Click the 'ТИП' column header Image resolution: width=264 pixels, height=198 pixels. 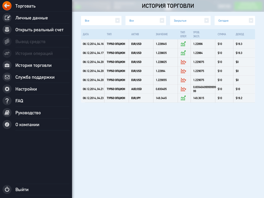coord(109,34)
